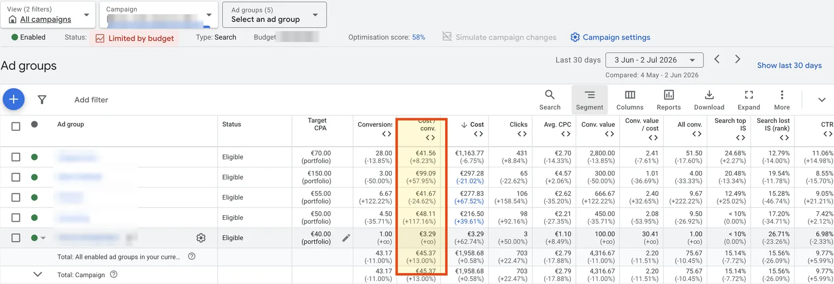Open the More three-dot menu
The height and width of the screenshot is (284, 834).
pos(782,100)
